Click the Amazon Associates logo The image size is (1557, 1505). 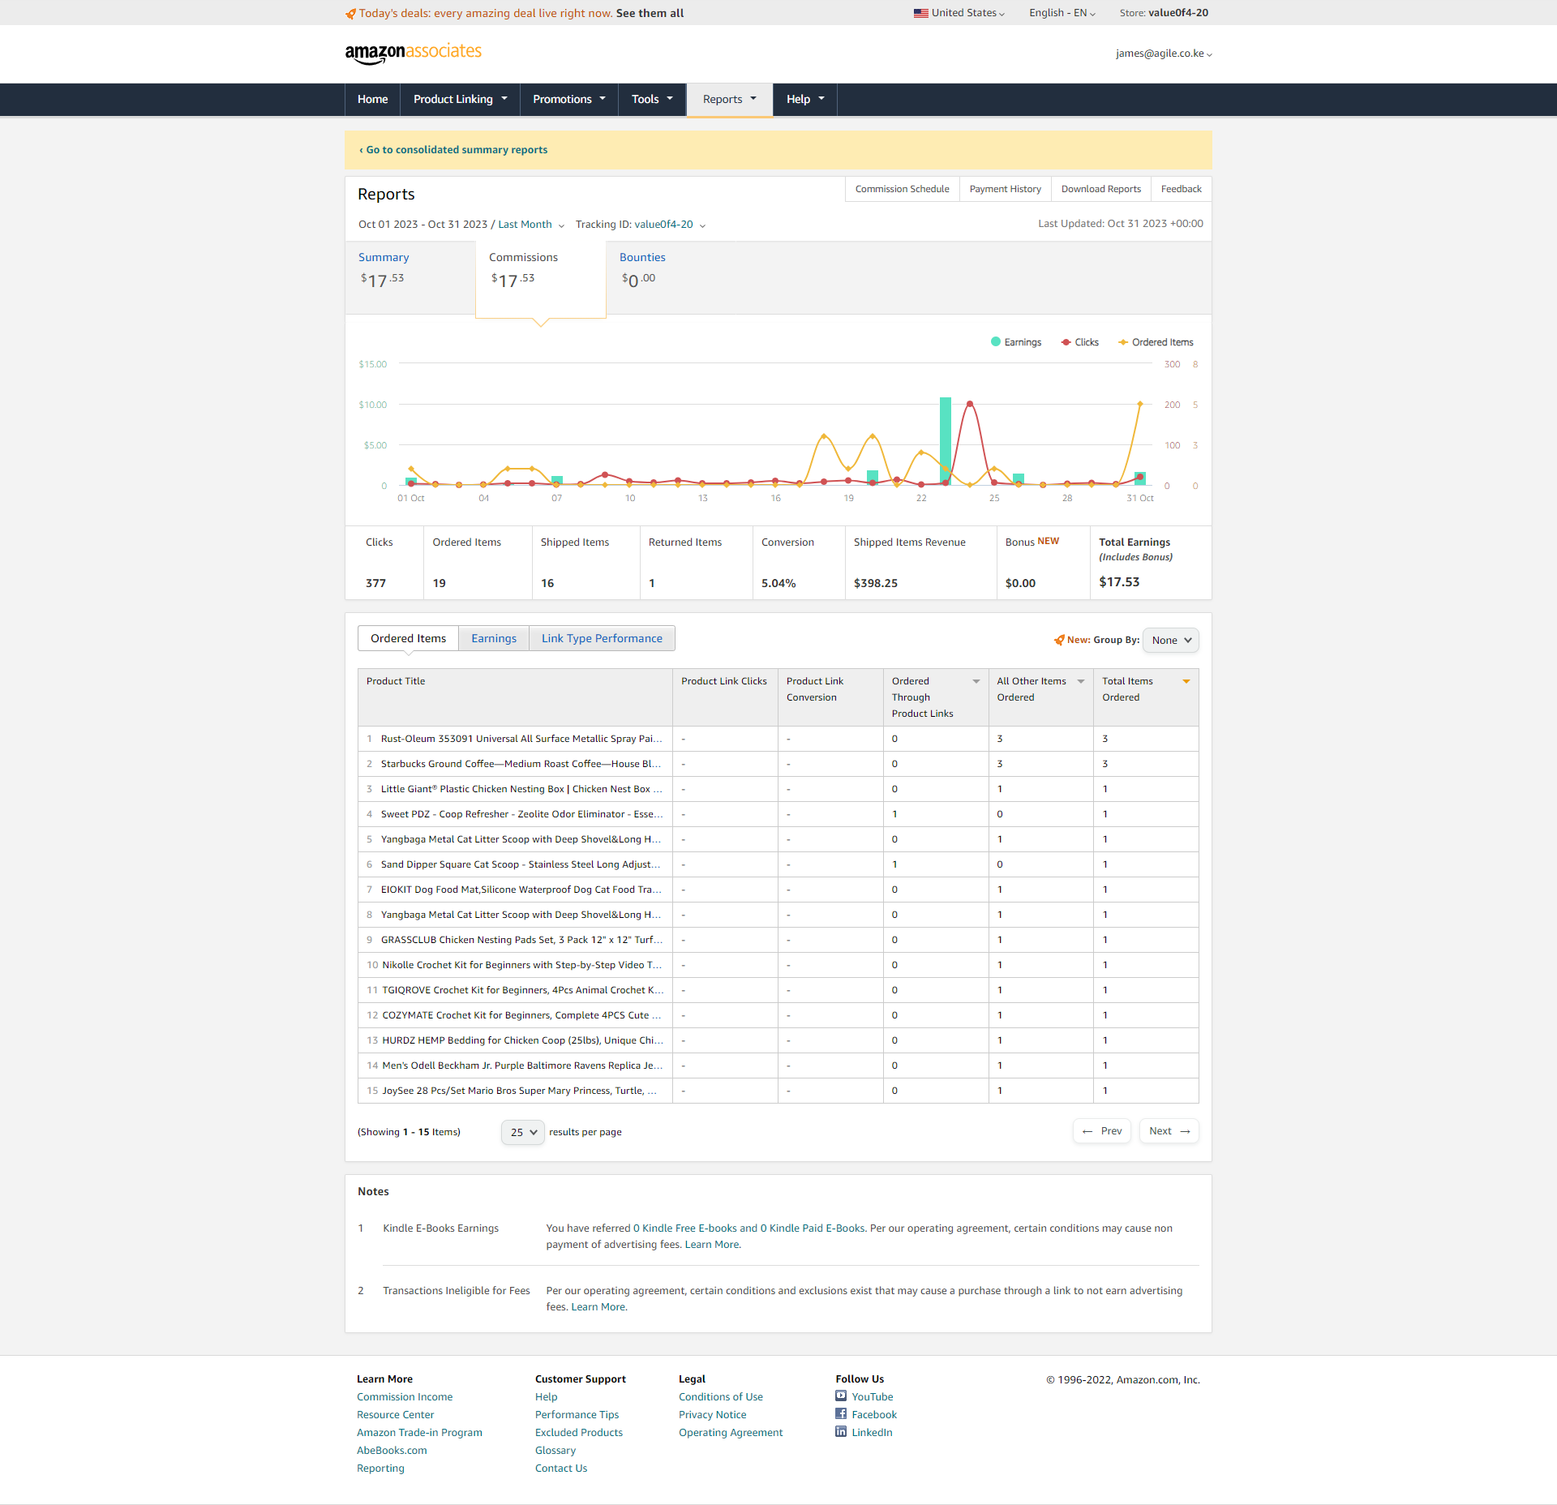pos(413,53)
